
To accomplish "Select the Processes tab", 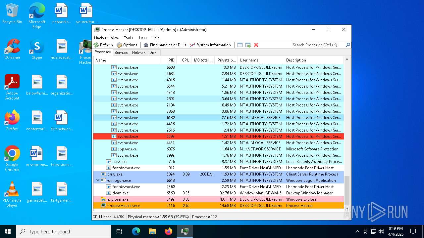I will (x=103, y=52).
